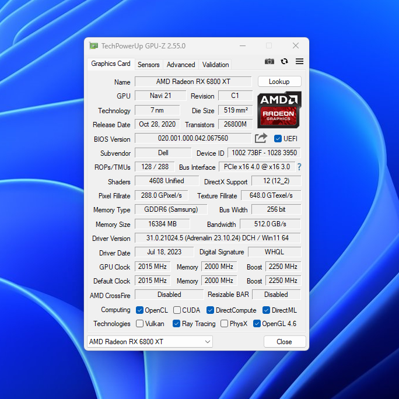This screenshot has height=399, width=399.
Task: Switch to the Sensors tab
Action: coord(148,65)
